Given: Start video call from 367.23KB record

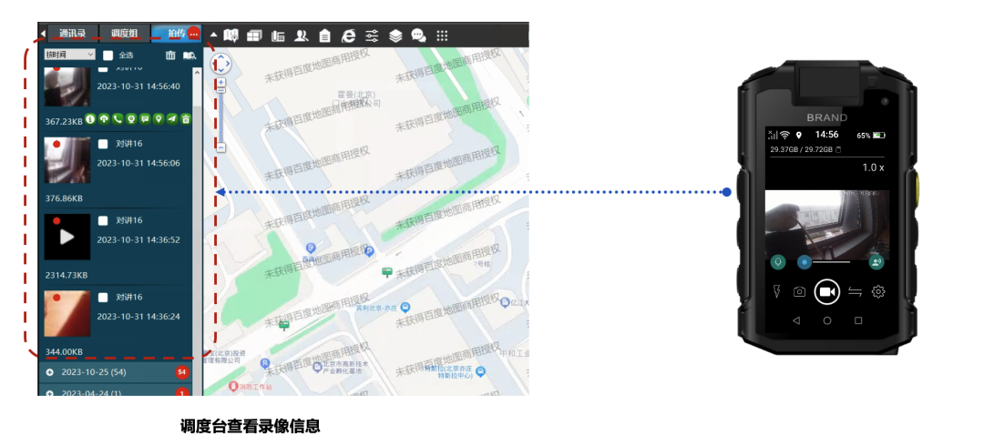Looking at the screenshot, I should 131,118.
